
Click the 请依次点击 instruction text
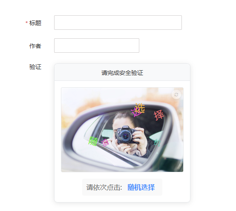104,188
